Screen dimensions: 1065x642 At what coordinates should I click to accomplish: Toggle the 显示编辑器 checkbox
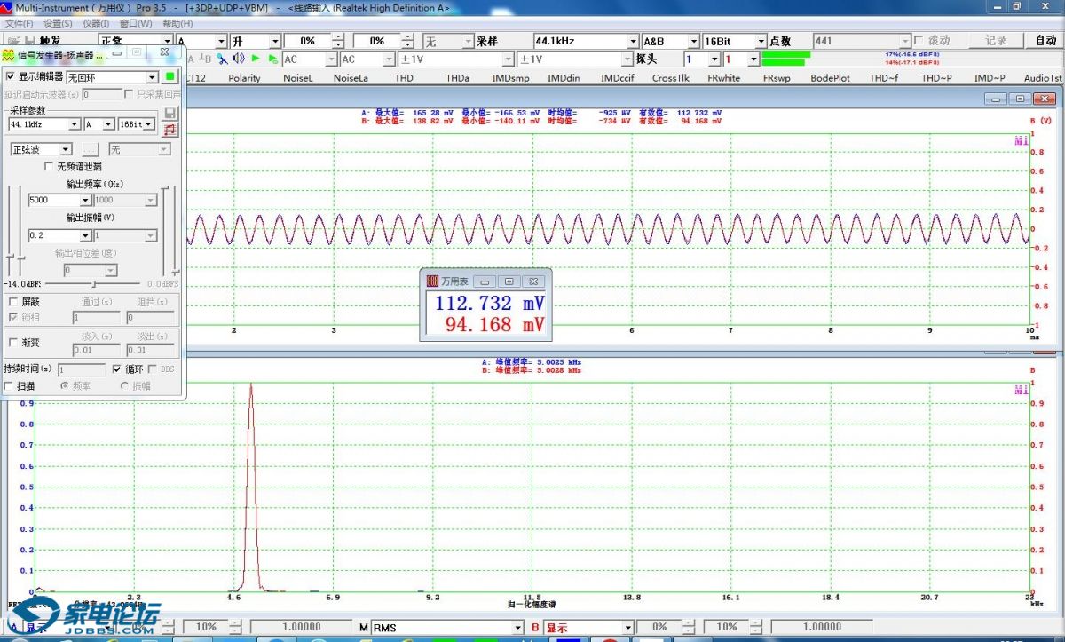[11, 77]
